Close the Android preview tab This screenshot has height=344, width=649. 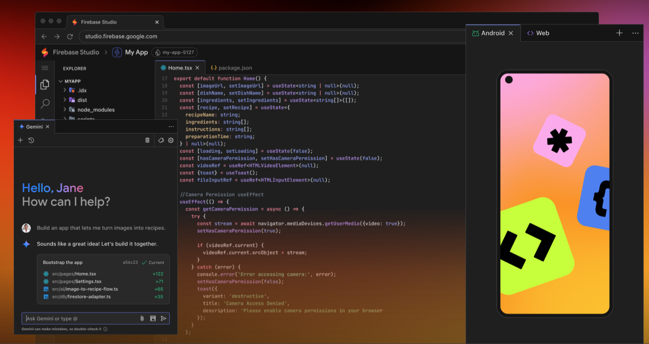tap(511, 33)
